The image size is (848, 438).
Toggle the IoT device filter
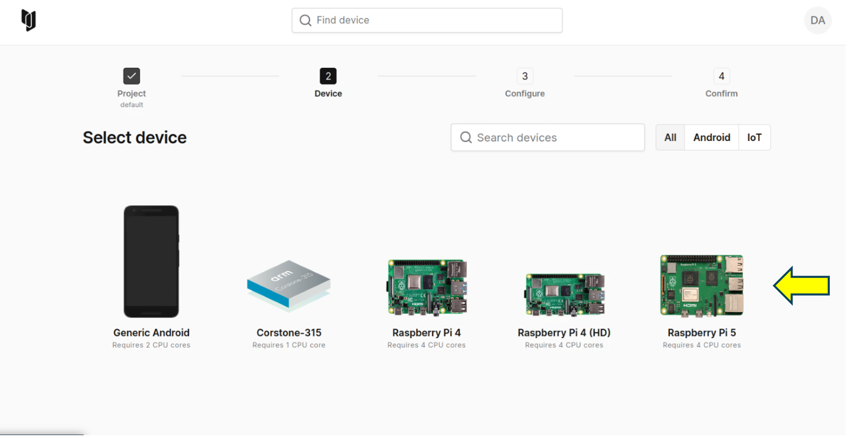tap(754, 137)
